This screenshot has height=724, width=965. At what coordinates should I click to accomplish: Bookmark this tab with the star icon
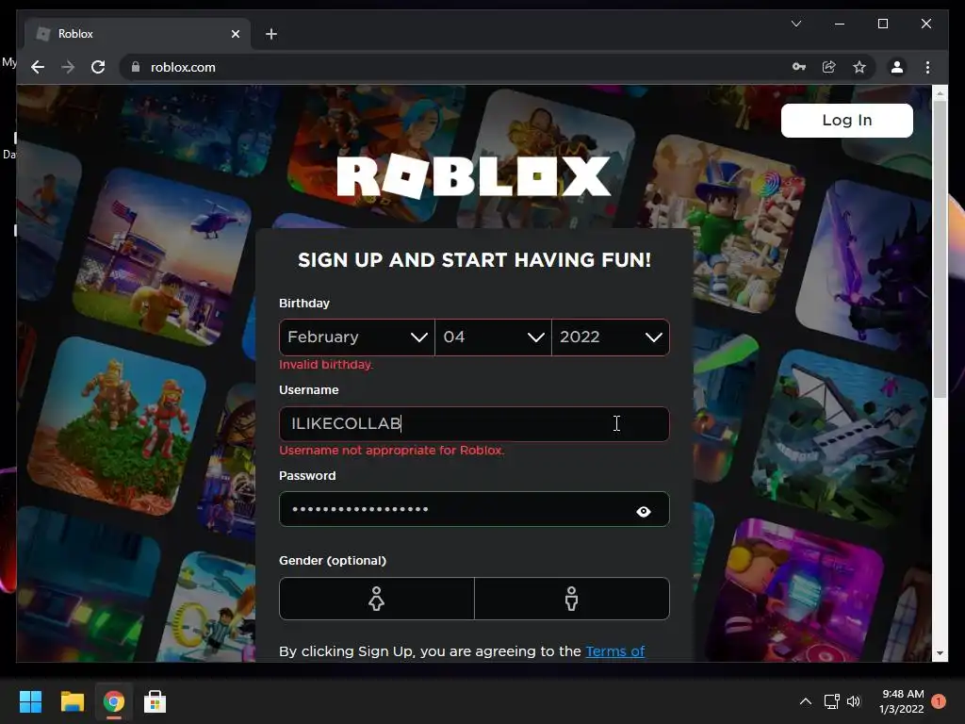859,67
